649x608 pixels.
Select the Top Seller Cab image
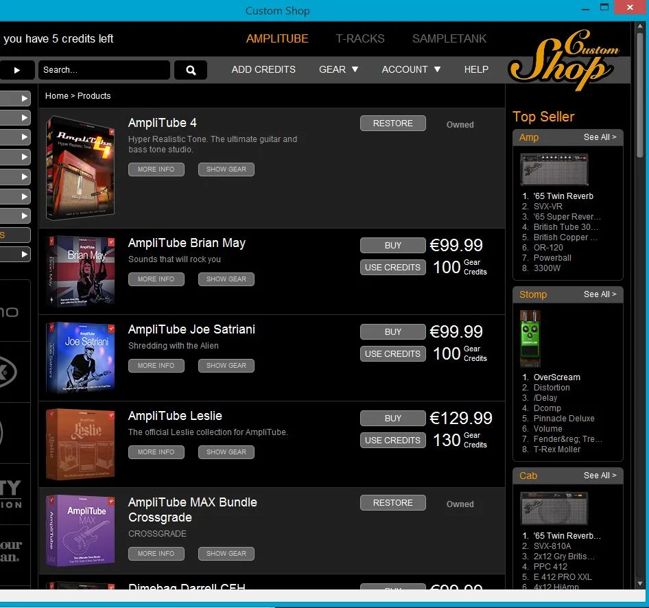point(554,508)
